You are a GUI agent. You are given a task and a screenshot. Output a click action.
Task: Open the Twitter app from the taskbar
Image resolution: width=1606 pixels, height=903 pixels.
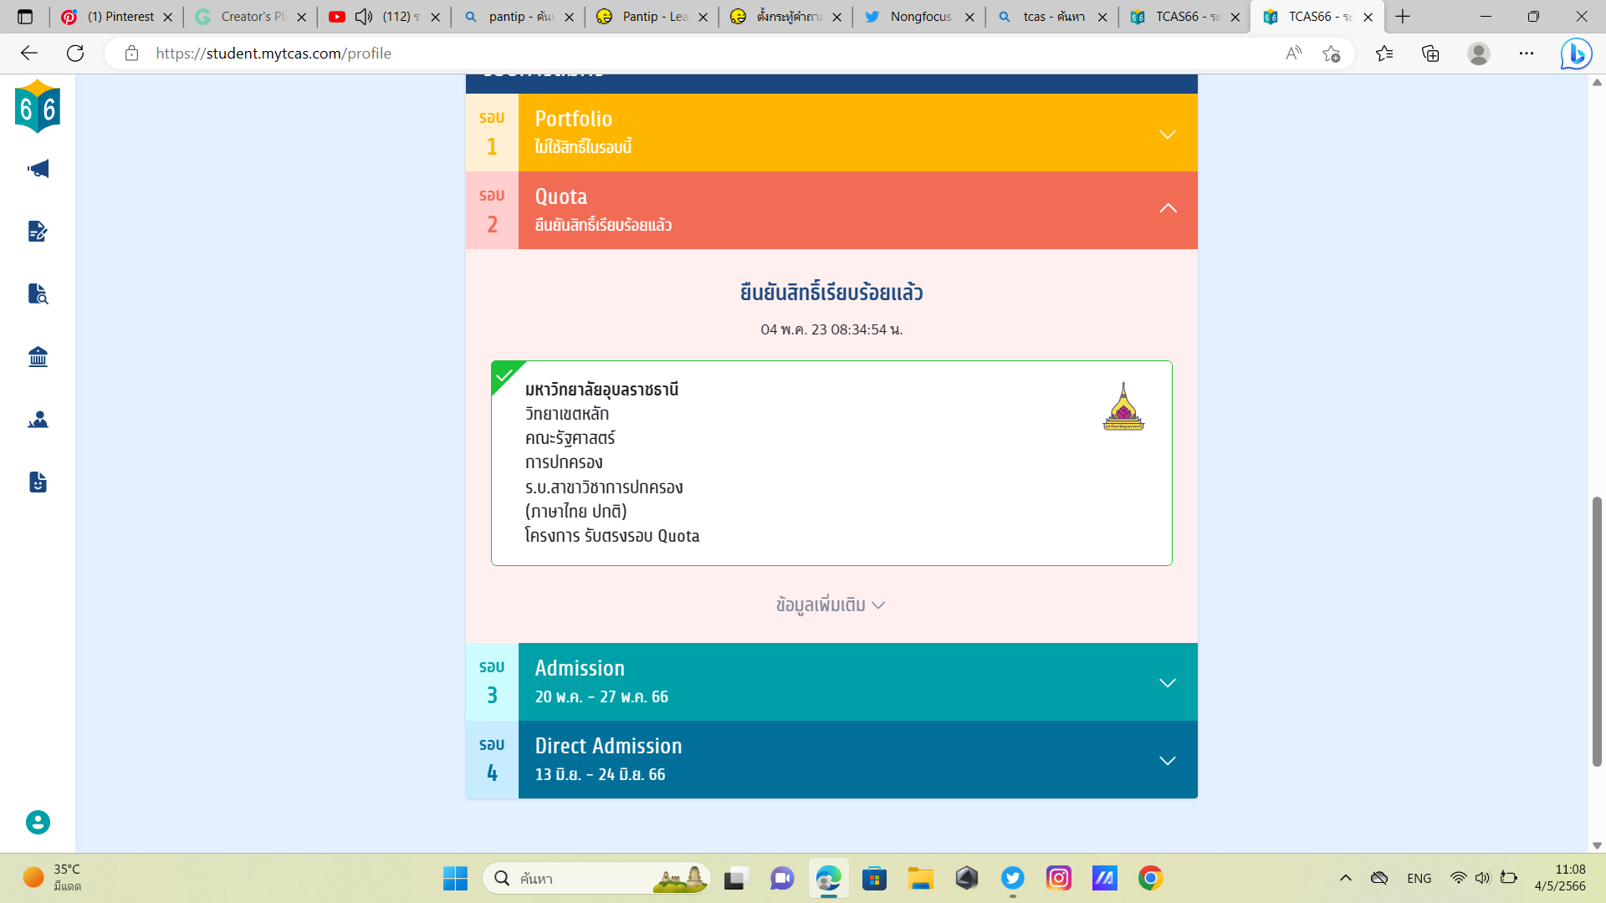1013,878
